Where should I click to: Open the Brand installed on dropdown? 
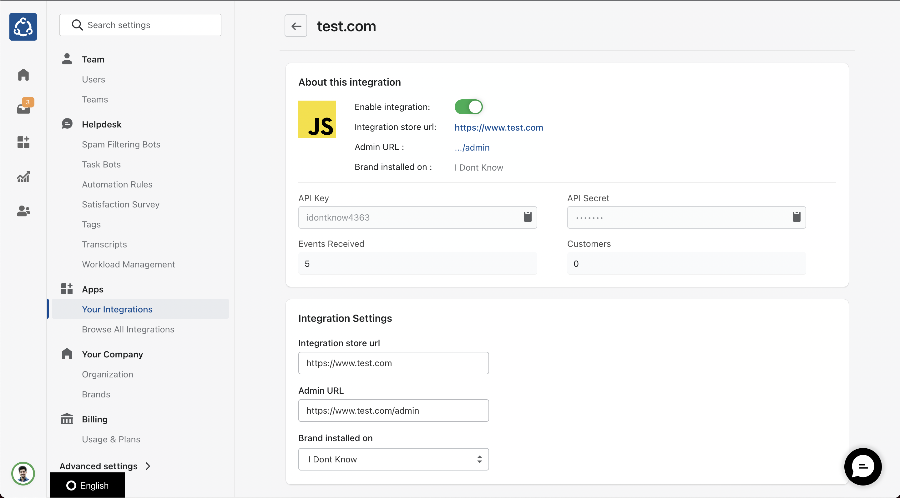(393, 459)
